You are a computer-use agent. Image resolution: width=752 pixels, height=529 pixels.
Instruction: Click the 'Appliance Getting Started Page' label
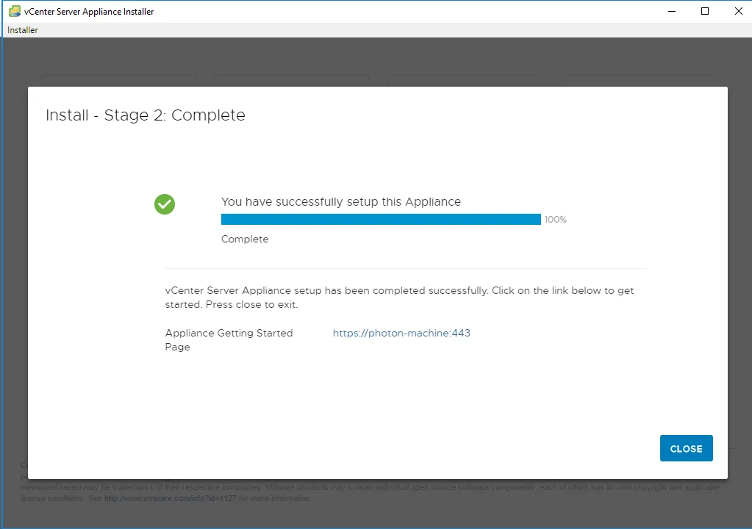(x=229, y=339)
